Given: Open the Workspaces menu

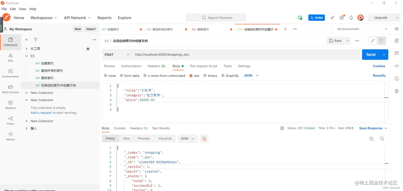Looking at the screenshot, I should tap(44, 18).
